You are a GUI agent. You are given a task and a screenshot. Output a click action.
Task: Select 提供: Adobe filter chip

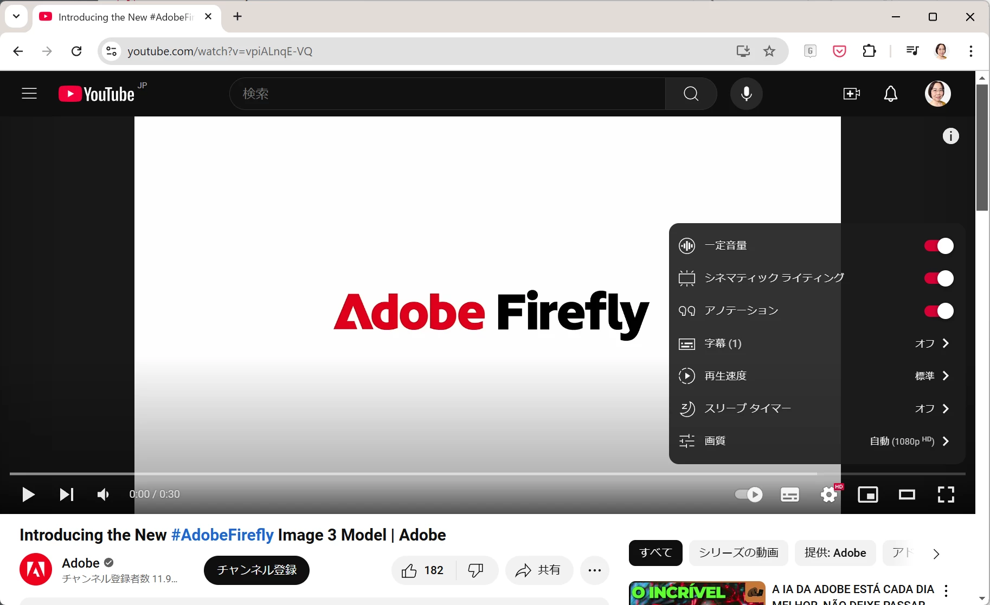click(835, 553)
